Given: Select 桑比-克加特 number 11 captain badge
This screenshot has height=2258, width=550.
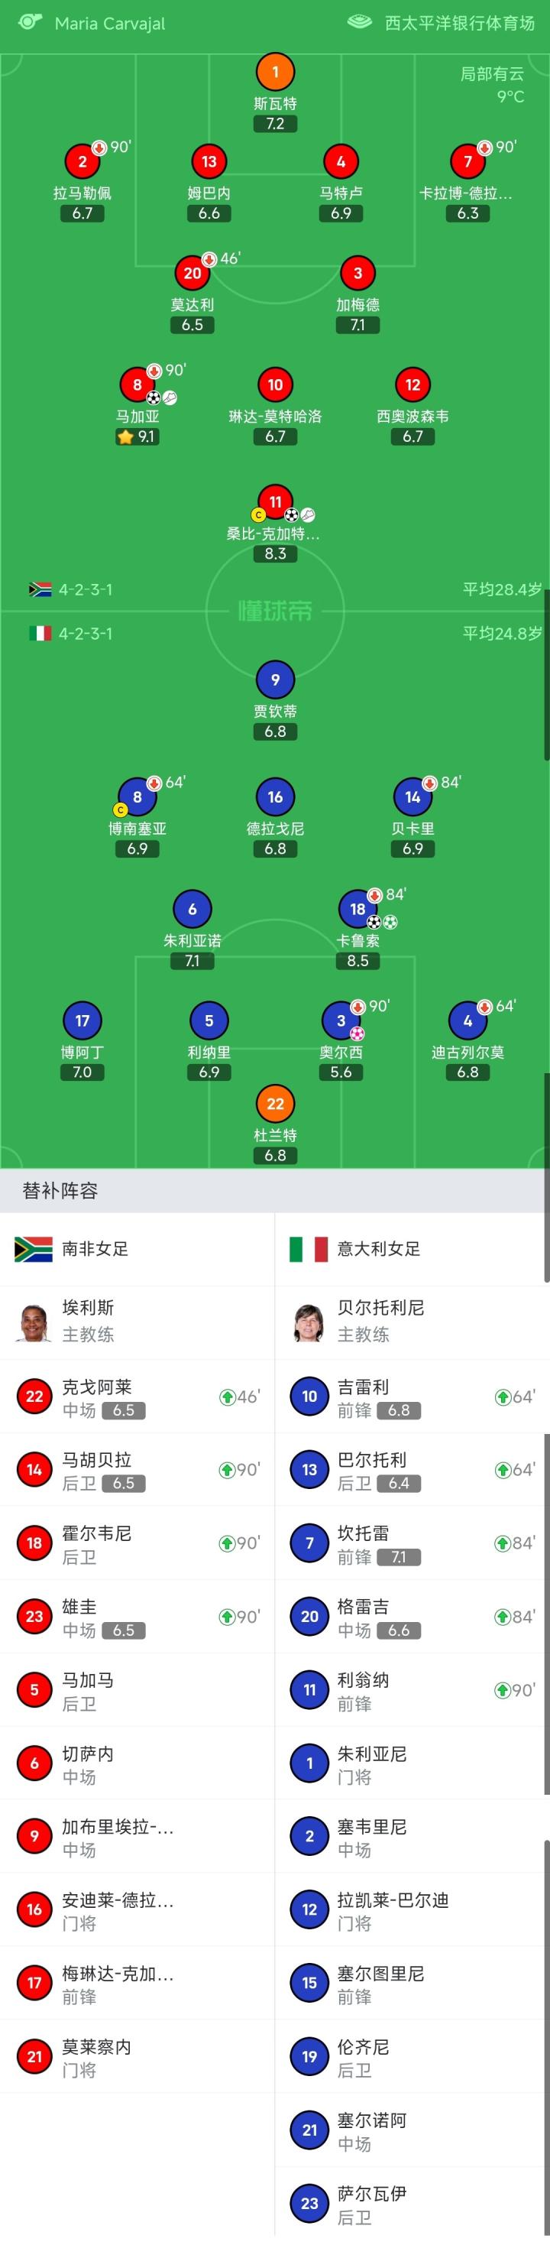Looking at the screenshot, I should point(275,501).
